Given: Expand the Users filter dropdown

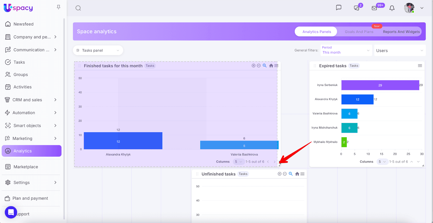Looking at the screenshot, I should (399, 51).
